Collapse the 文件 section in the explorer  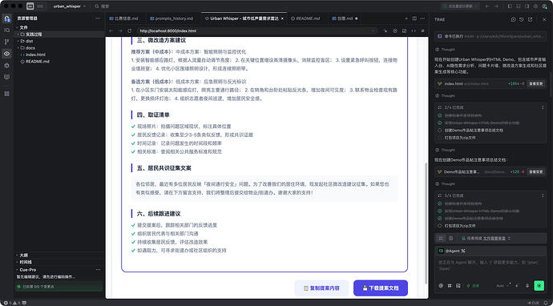tap(60, 27)
